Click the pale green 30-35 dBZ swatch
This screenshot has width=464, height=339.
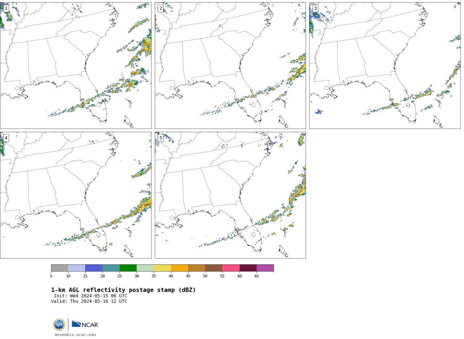tap(145, 268)
